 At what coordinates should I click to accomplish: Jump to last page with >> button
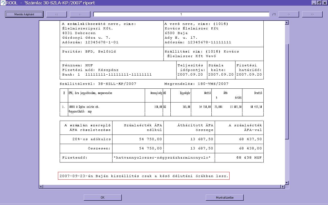(x=312, y=14)
